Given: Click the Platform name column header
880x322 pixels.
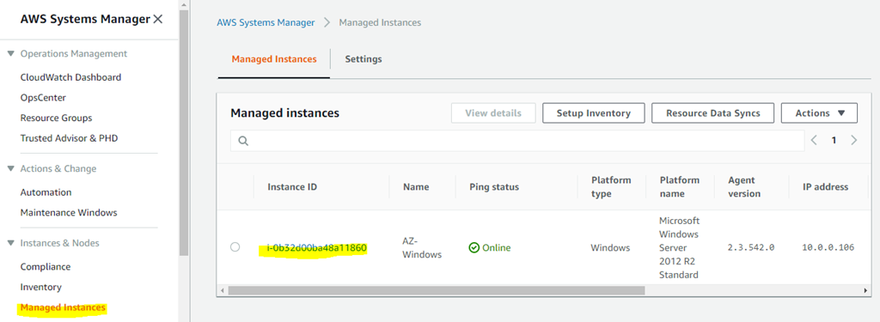Looking at the screenshot, I should tap(680, 187).
